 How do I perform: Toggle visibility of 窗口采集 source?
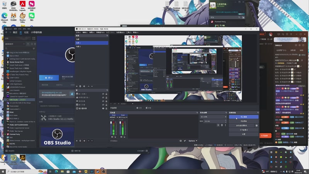(103, 105)
